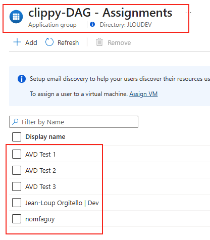Check the AVD Test 2 checkbox
Viewport: 210px width, 240px height.
(17, 170)
